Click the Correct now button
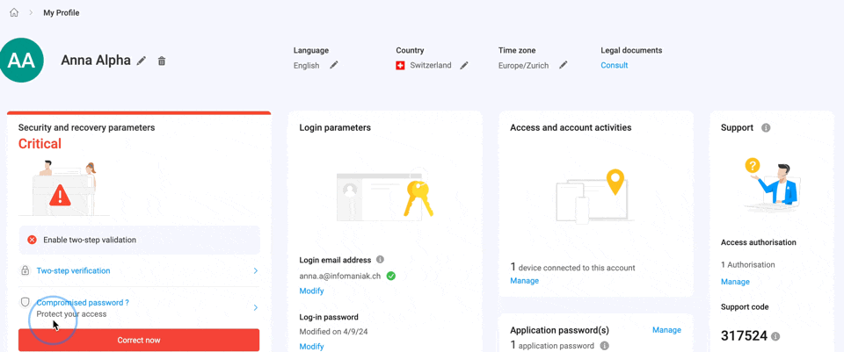The image size is (844, 352). [139, 341]
